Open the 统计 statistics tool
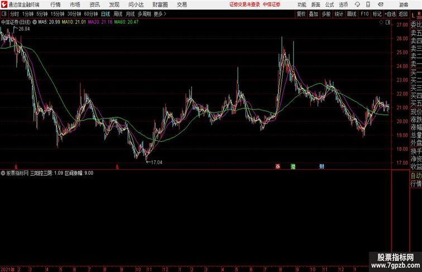Image resolution: width=422 pixels, height=272 pixels. (339, 14)
